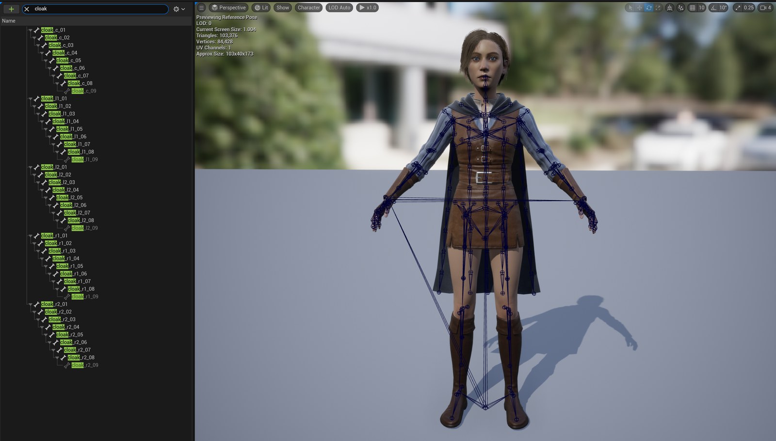Toggle the world/local coordinate system icon

tap(670, 8)
